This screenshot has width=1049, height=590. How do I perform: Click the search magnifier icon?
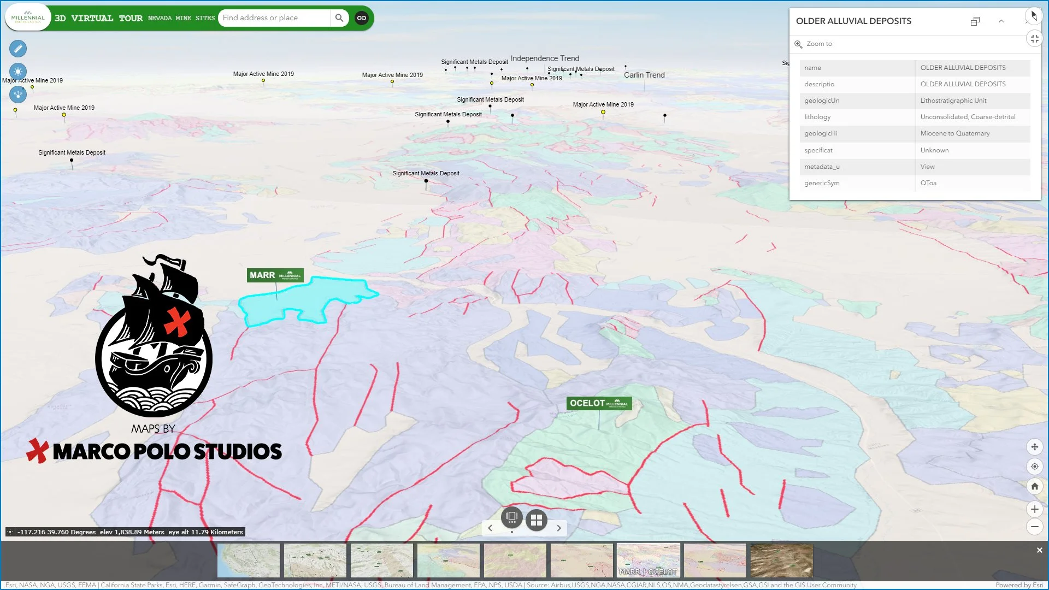[x=339, y=18]
